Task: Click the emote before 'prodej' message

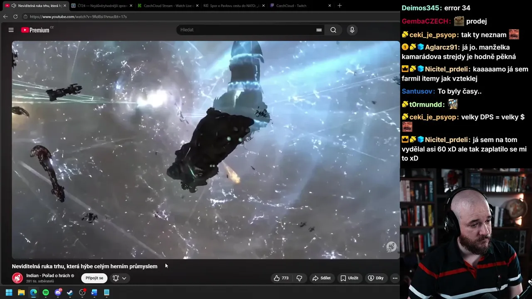Action: [x=459, y=21]
